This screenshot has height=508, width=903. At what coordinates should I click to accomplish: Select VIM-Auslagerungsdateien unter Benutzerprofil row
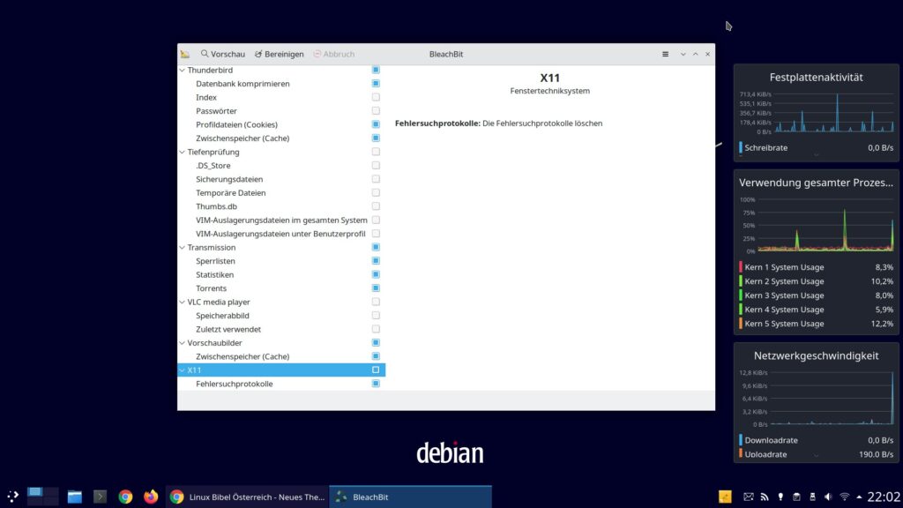point(281,234)
